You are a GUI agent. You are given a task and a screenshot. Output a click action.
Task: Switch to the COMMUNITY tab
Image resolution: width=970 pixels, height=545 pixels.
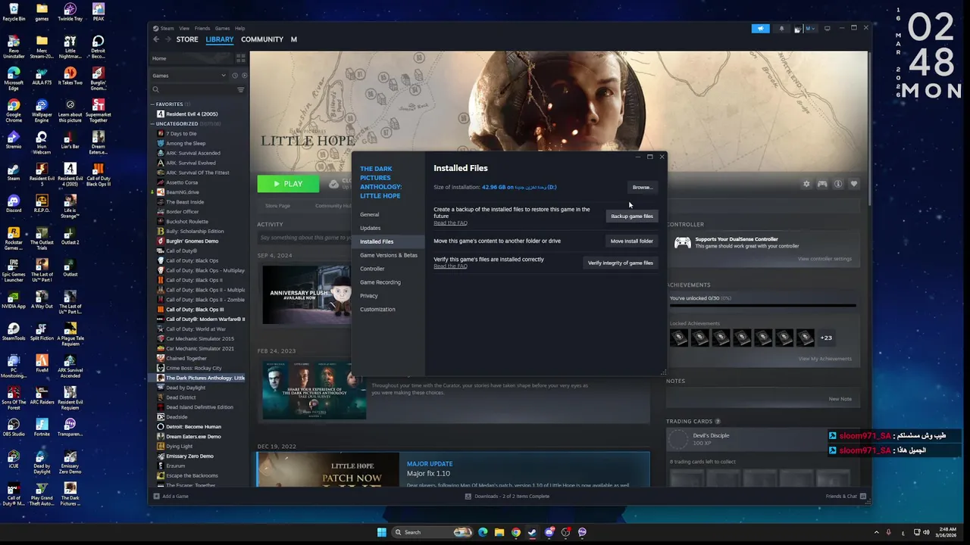click(262, 39)
